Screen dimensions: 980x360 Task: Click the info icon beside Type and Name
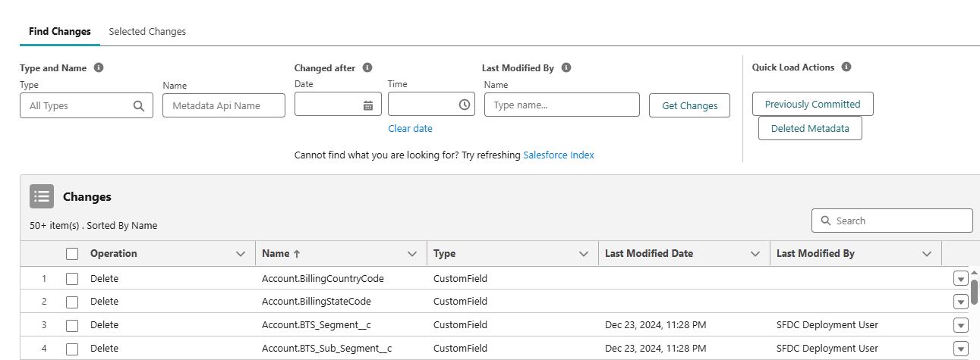click(x=99, y=67)
